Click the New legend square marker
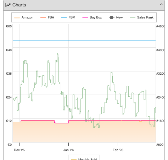Screen dimensions: 168x160 [112, 17]
